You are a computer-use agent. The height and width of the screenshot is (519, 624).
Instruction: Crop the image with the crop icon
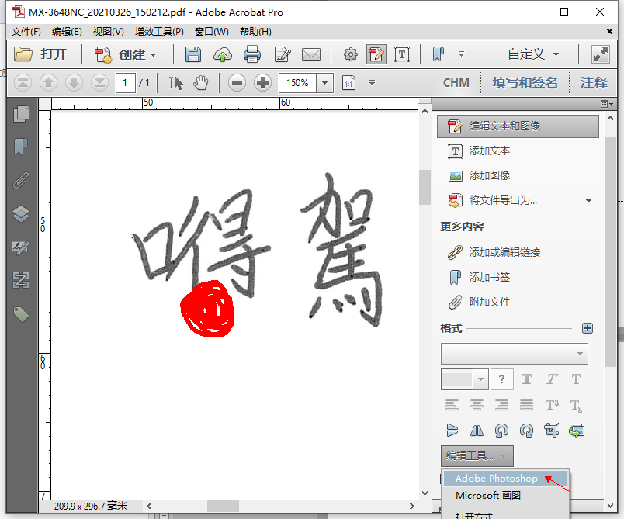(552, 431)
